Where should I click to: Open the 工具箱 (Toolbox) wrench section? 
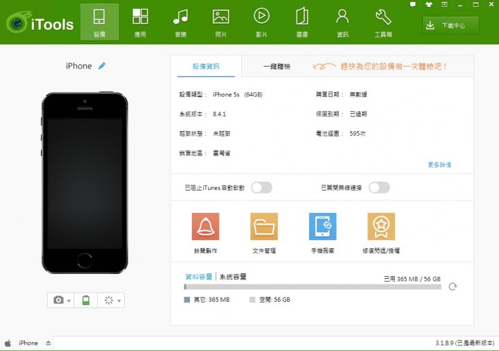[x=383, y=22]
